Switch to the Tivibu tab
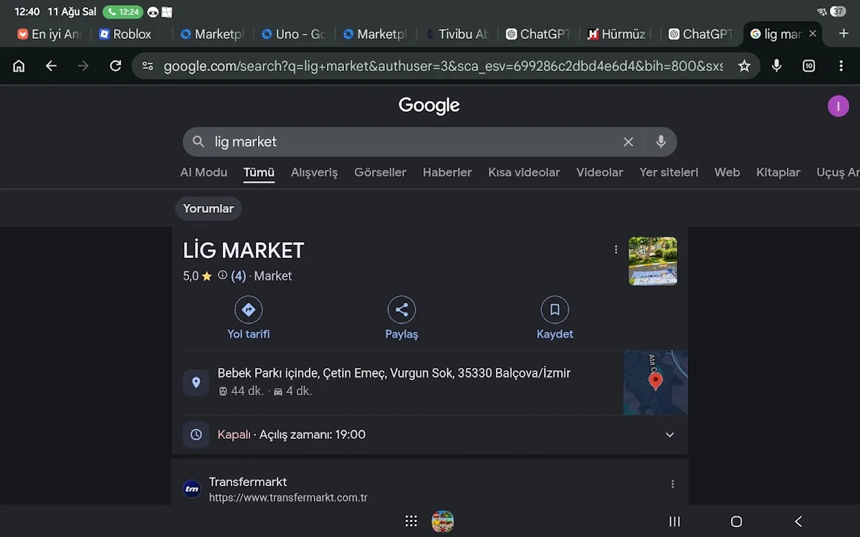The width and height of the screenshot is (860, 537). [457, 34]
